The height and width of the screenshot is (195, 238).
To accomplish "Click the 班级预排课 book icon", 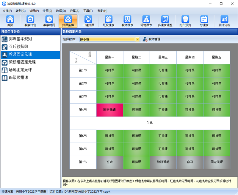I will (x=4, y=78).
